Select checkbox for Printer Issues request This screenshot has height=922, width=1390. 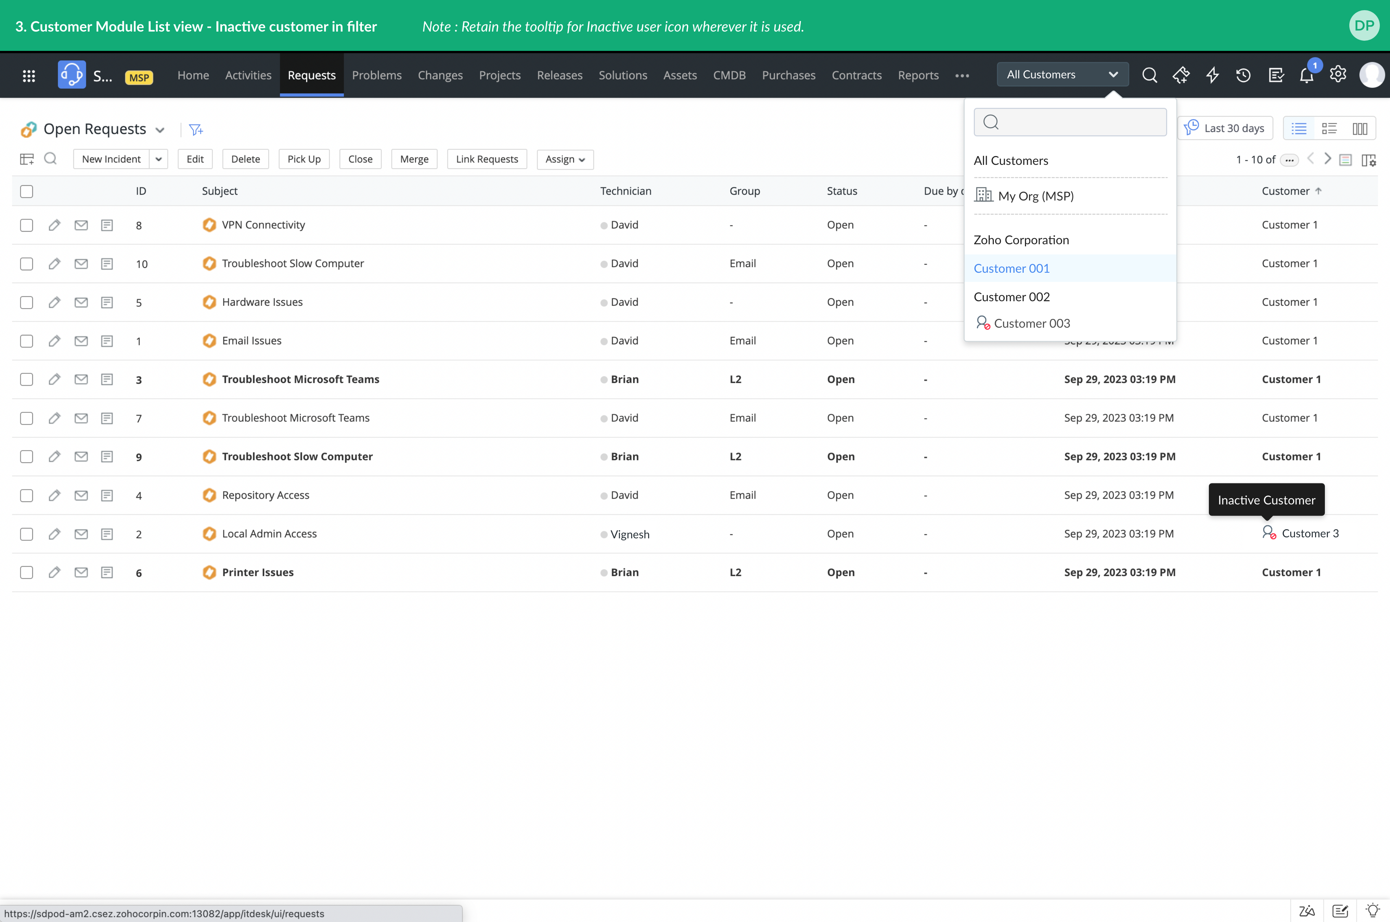(x=26, y=573)
